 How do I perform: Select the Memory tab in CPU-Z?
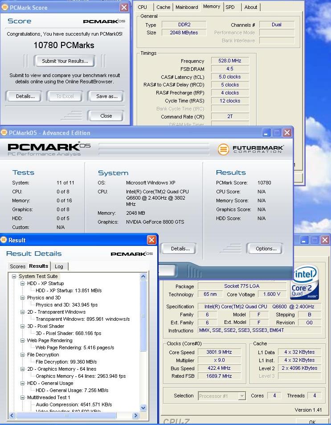click(212, 7)
